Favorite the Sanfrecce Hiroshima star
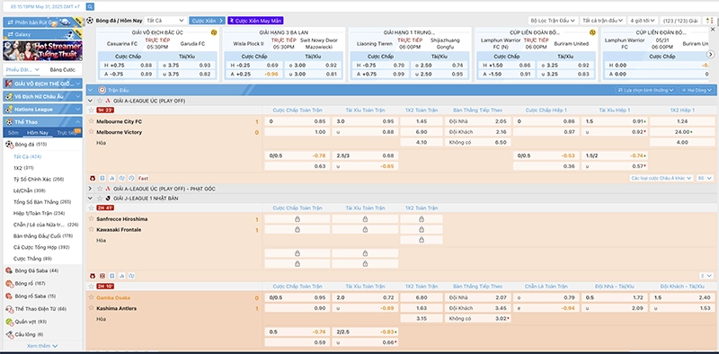Image resolution: width=719 pixels, height=354 pixels. [92, 218]
